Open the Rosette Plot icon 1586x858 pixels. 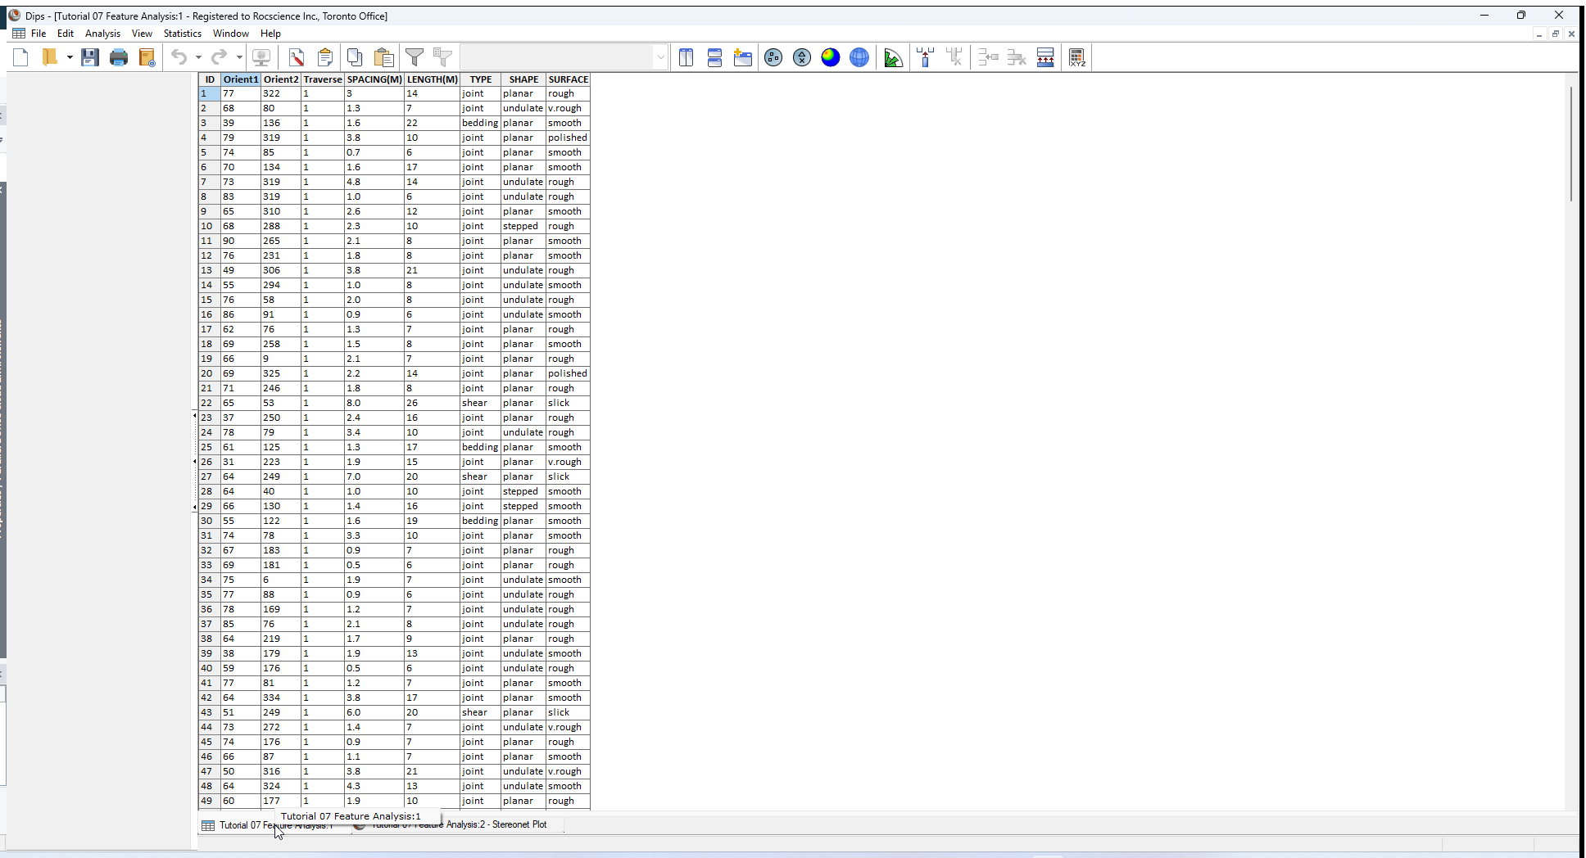click(x=892, y=57)
